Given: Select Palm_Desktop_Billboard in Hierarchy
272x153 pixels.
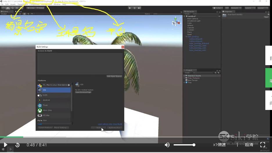Looking at the screenshot, I should coord(199,43).
